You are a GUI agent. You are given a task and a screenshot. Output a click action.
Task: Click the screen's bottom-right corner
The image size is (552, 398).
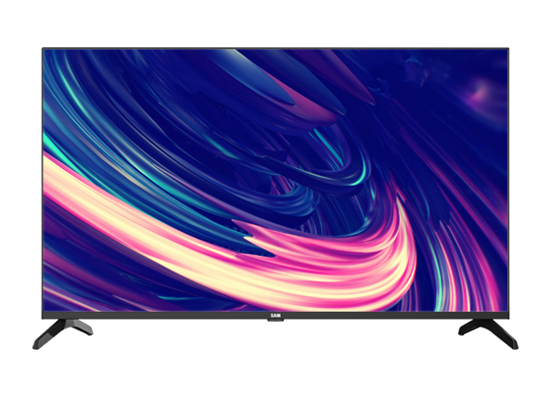[507, 311]
